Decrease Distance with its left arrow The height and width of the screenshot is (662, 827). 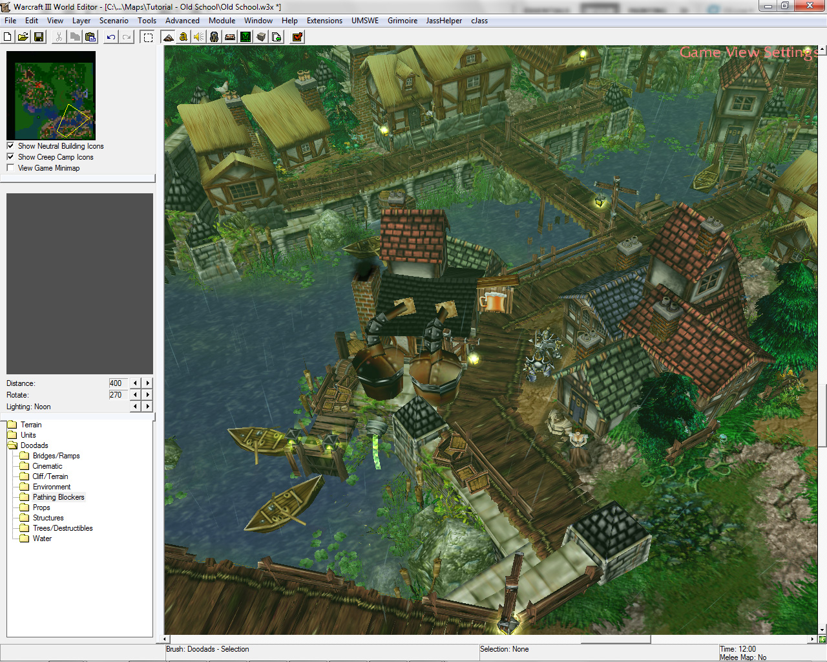tap(135, 383)
